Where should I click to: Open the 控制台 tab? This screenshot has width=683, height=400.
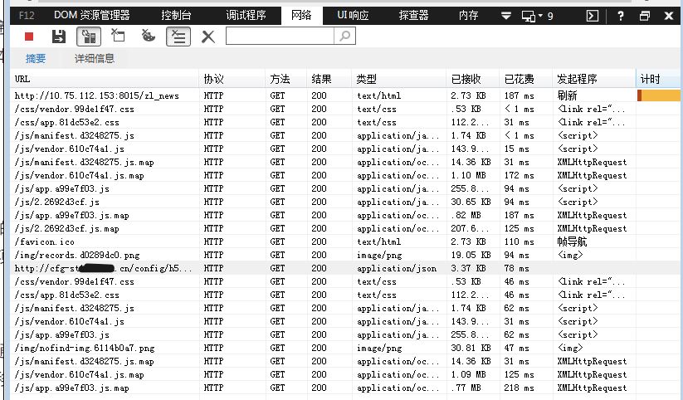[176, 15]
